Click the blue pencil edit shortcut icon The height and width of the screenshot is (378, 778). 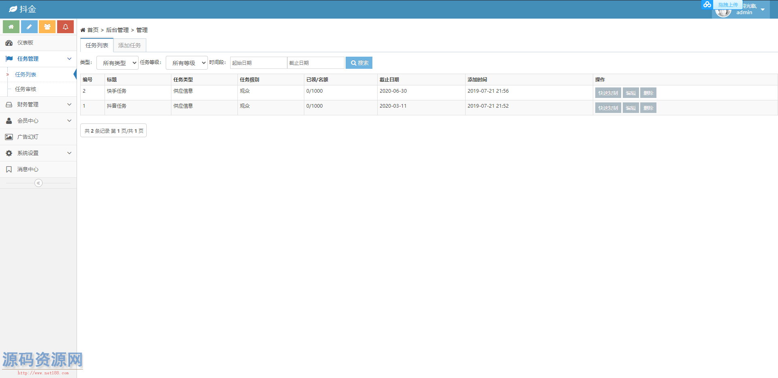tap(29, 27)
